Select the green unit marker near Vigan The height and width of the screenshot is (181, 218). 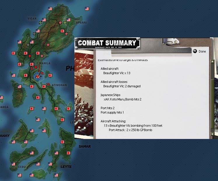coord(40,22)
